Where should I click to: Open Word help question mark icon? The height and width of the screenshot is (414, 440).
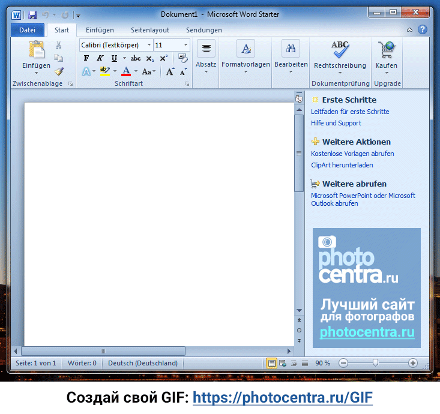click(x=423, y=29)
